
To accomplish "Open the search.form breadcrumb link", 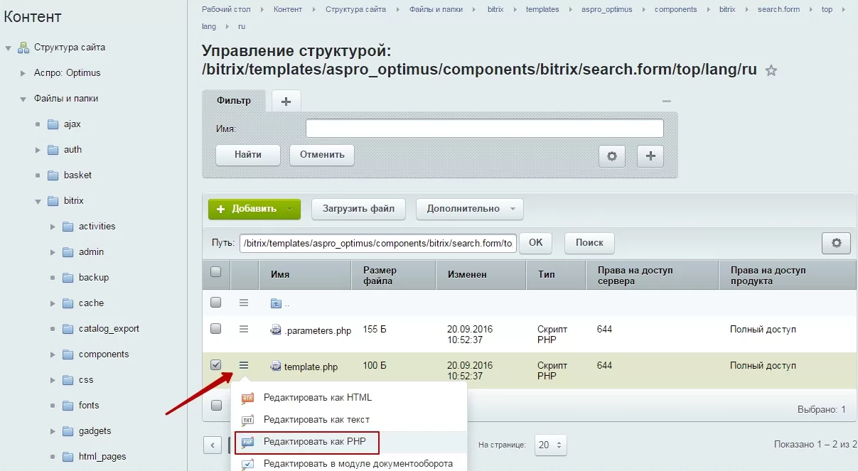I will 778,9.
